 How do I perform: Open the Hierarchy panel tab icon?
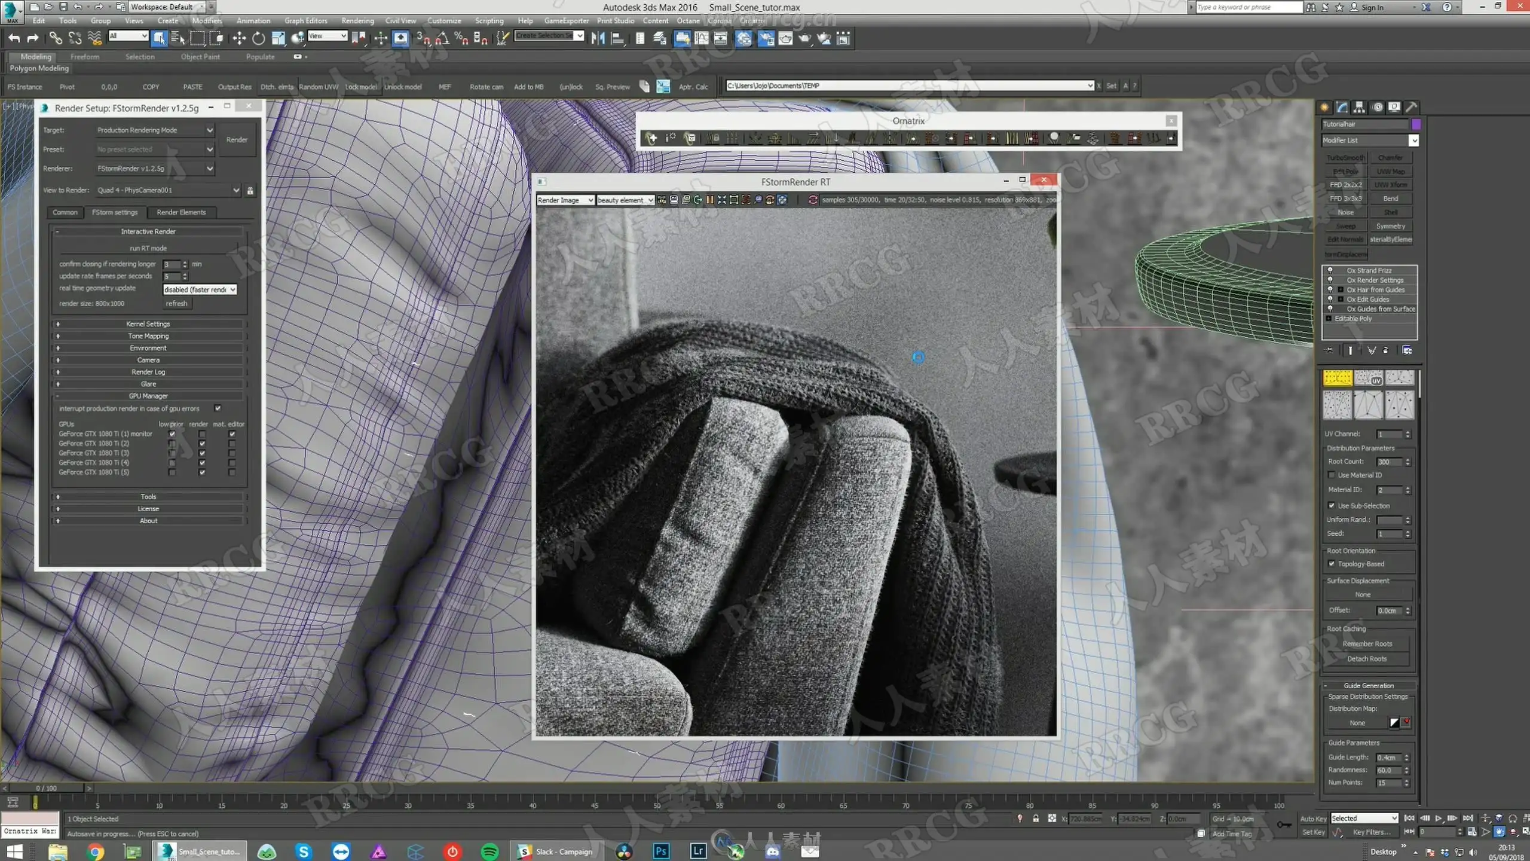click(1359, 107)
